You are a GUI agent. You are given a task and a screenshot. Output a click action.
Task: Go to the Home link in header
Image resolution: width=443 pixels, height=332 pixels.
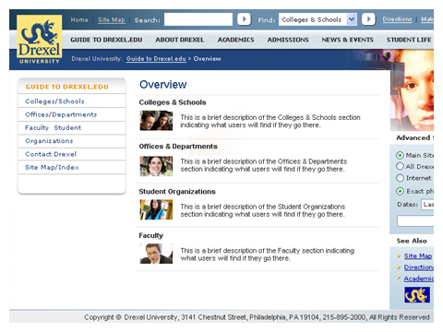[x=79, y=19]
